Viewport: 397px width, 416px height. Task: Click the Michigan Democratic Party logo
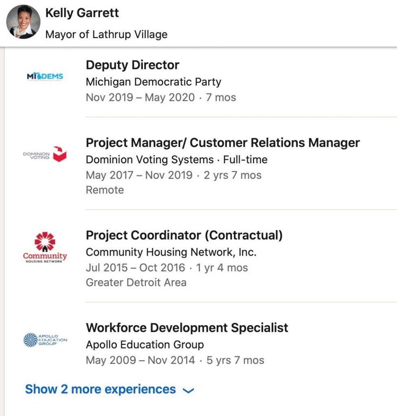45,77
